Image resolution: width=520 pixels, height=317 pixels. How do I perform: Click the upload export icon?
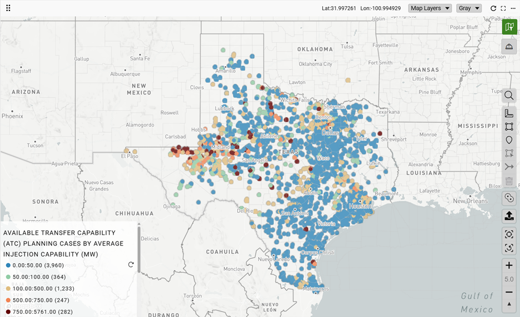[509, 216]
